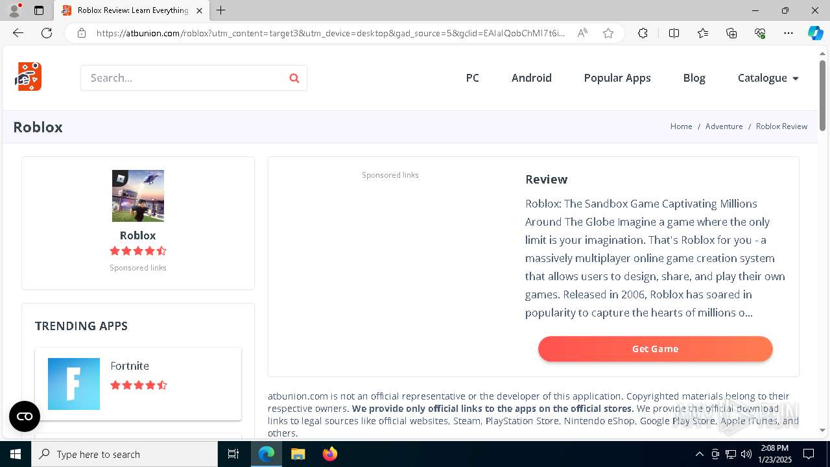Click the Fortnite app thumbnail

coord(74,384)
